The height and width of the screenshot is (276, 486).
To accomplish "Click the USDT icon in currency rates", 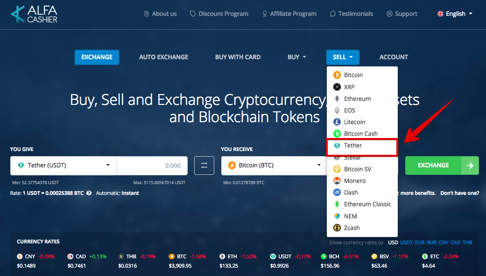I will click(273, 256).
